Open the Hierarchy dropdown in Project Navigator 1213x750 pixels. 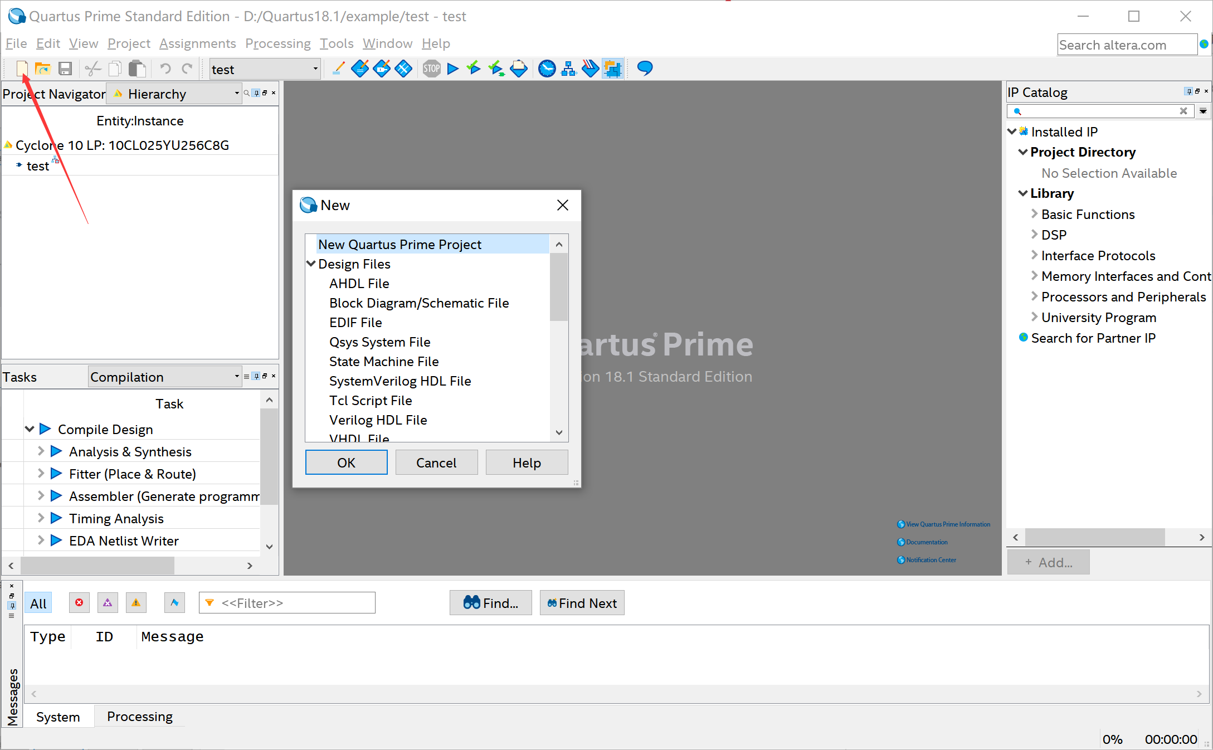tap(236, 94)
